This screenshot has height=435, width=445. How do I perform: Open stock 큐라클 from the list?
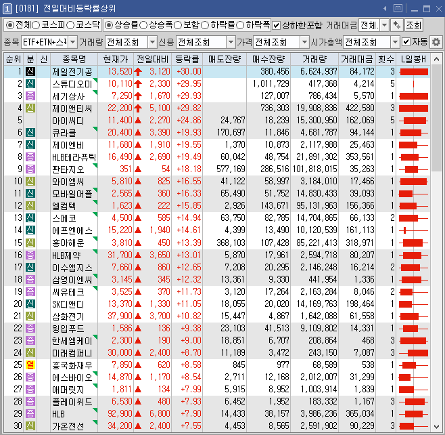pyautogui.click(x=64, y=133)
